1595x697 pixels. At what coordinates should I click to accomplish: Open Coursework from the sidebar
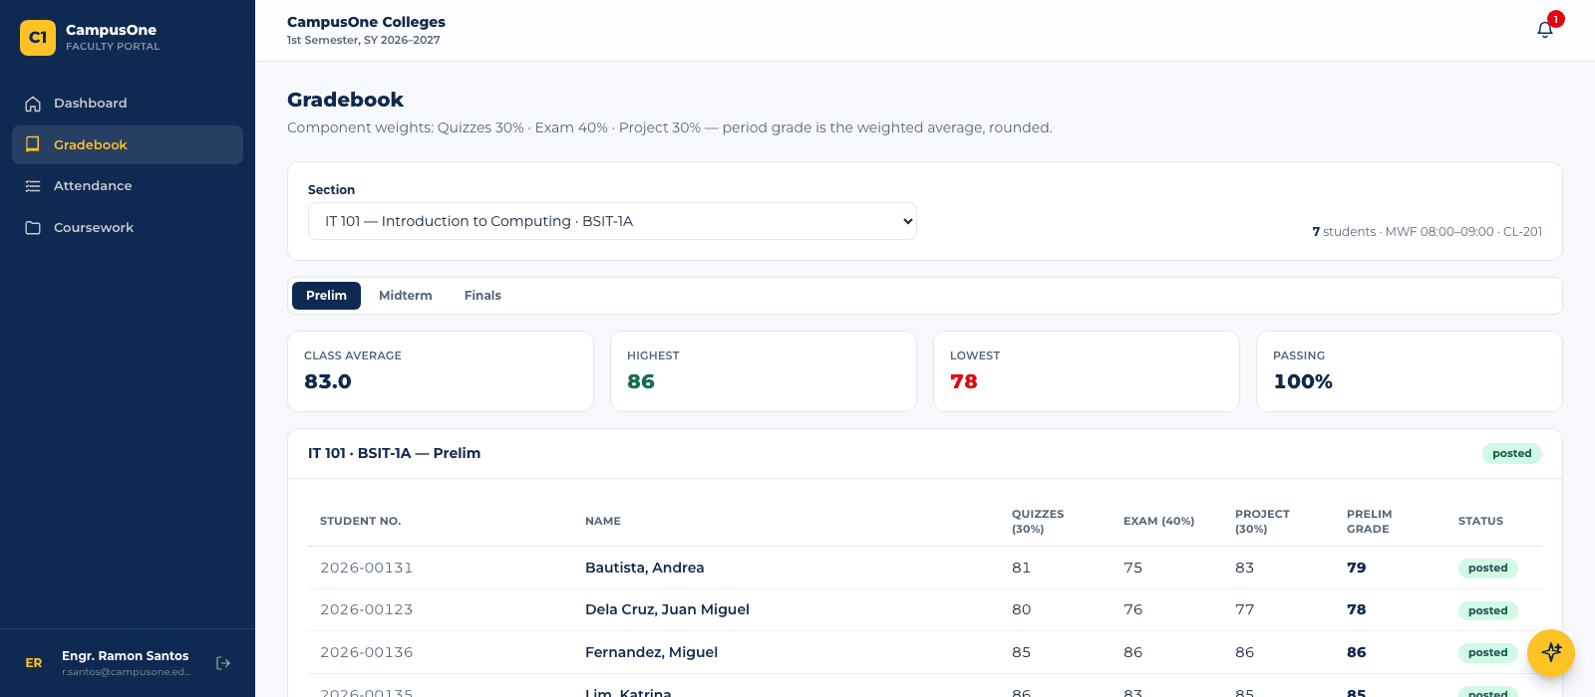(x=128, y=228)
